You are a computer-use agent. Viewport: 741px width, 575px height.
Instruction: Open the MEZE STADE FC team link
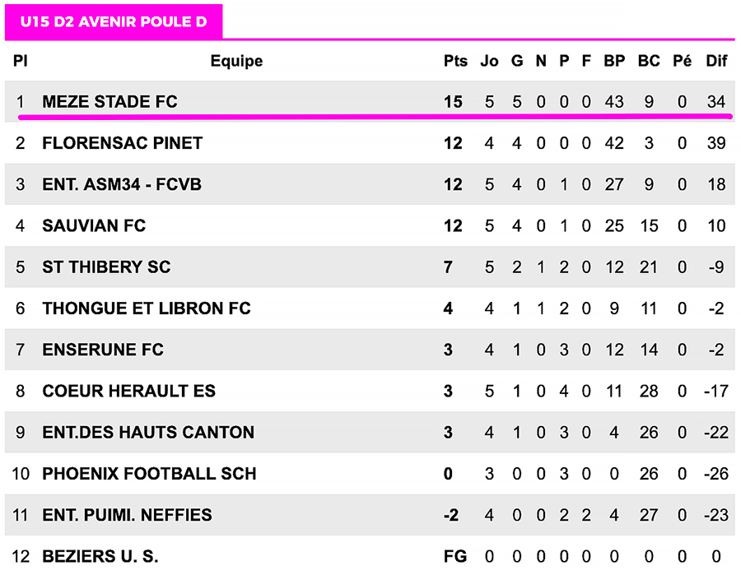(x=110, y=102)
